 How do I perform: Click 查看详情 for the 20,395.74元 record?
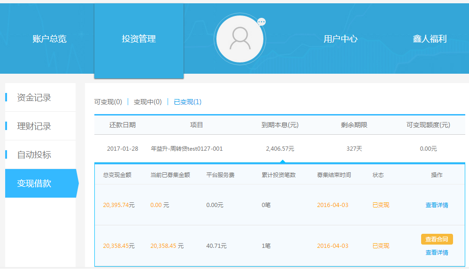[x=437, y=205]
